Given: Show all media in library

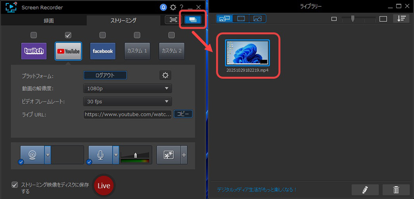Looking at the screenshot, I should tap(224, 19).
